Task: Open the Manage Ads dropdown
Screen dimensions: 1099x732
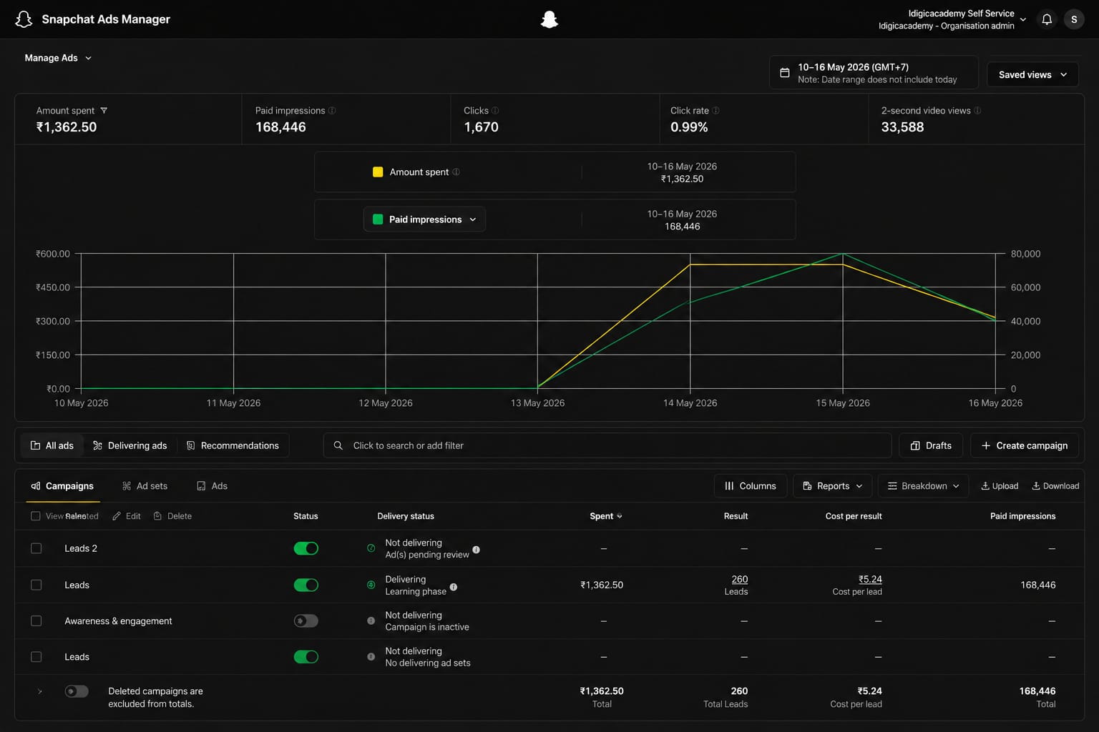Action: [58, 58]
